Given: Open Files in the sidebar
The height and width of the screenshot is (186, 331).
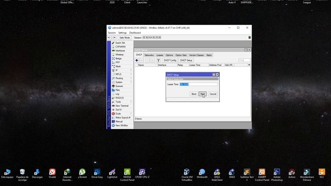Looking at the screenshot, I should 117,90.
